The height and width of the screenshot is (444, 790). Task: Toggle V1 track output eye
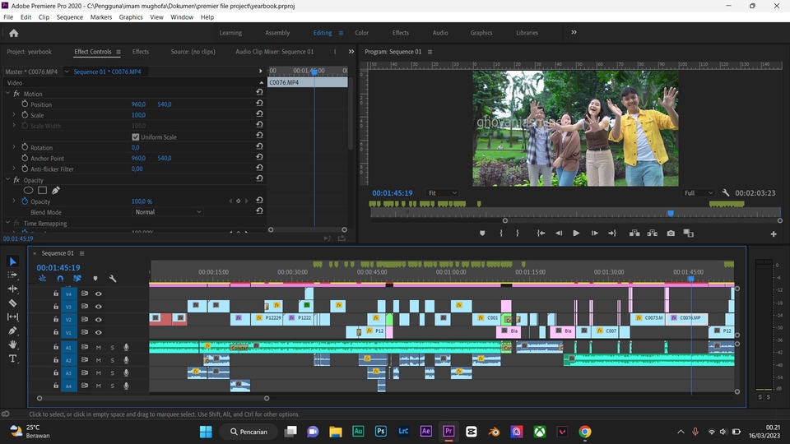coord(99,332)
